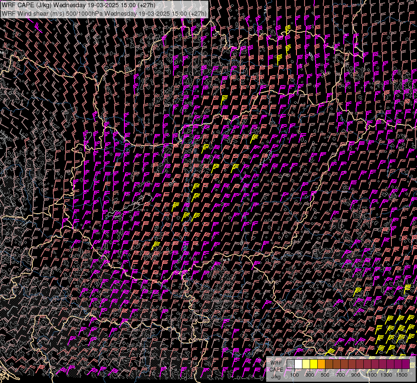
Task: Click the 1300 legend value label
Action: [386, 375]
